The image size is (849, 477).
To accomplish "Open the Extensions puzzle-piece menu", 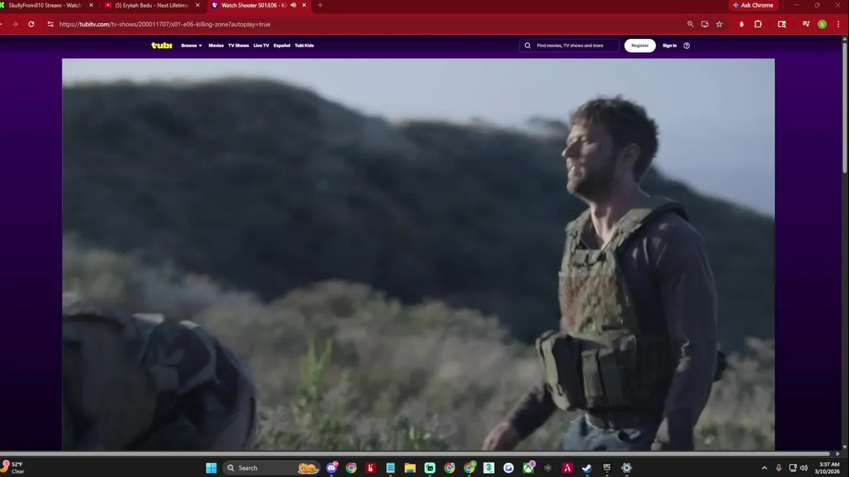I will (x=758, y=24).
